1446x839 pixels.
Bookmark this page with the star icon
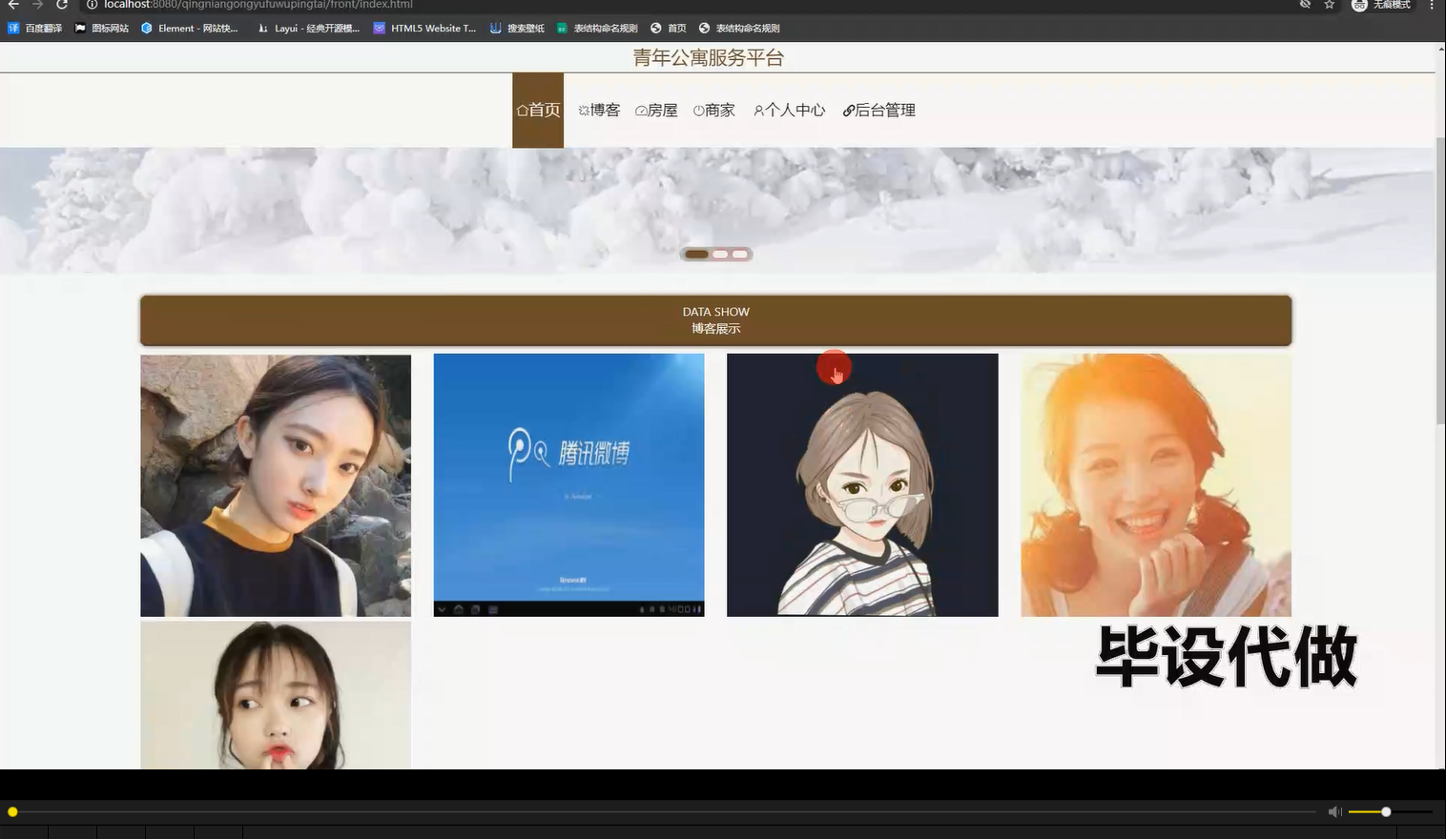[x=1329, y=5]
